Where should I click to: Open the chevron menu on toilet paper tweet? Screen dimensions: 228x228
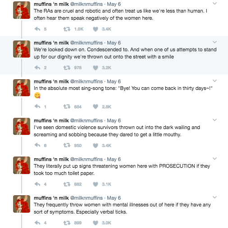point(214,158)
